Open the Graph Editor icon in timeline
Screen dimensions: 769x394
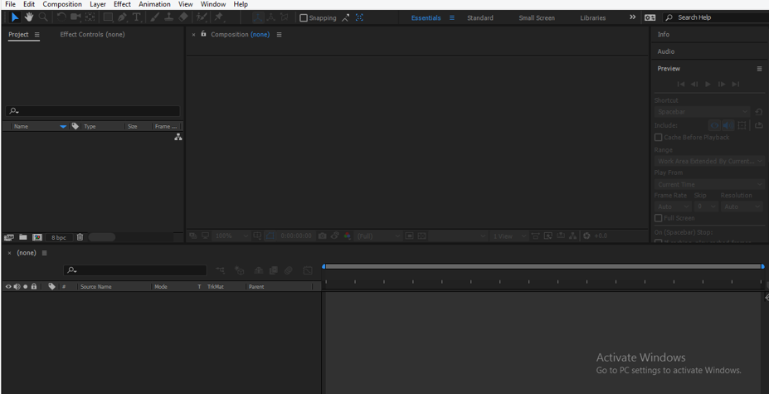(x=308, y=270)
